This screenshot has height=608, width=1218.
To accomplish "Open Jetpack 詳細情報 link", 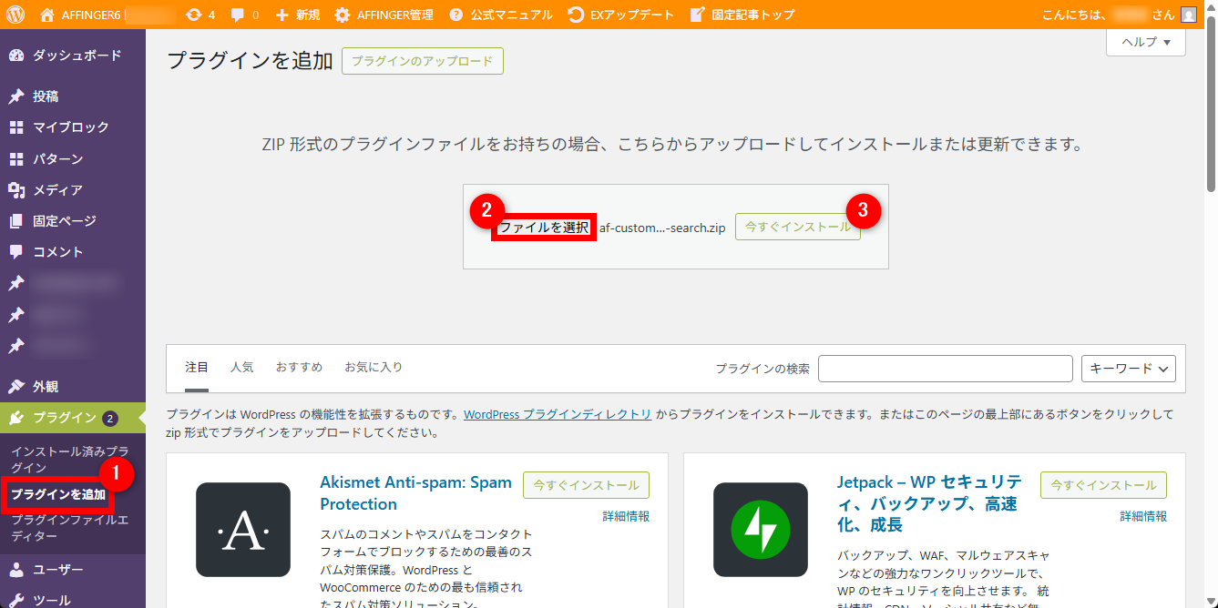I will (x=1143, y=516).
